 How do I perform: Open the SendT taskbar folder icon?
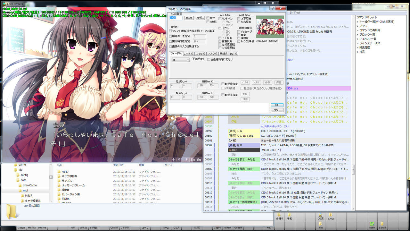(382, 224)
